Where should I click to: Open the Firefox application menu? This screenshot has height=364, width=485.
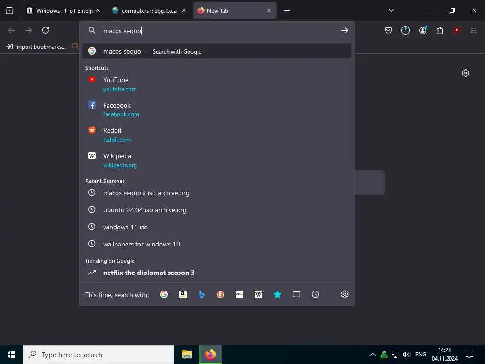point(474,30)
